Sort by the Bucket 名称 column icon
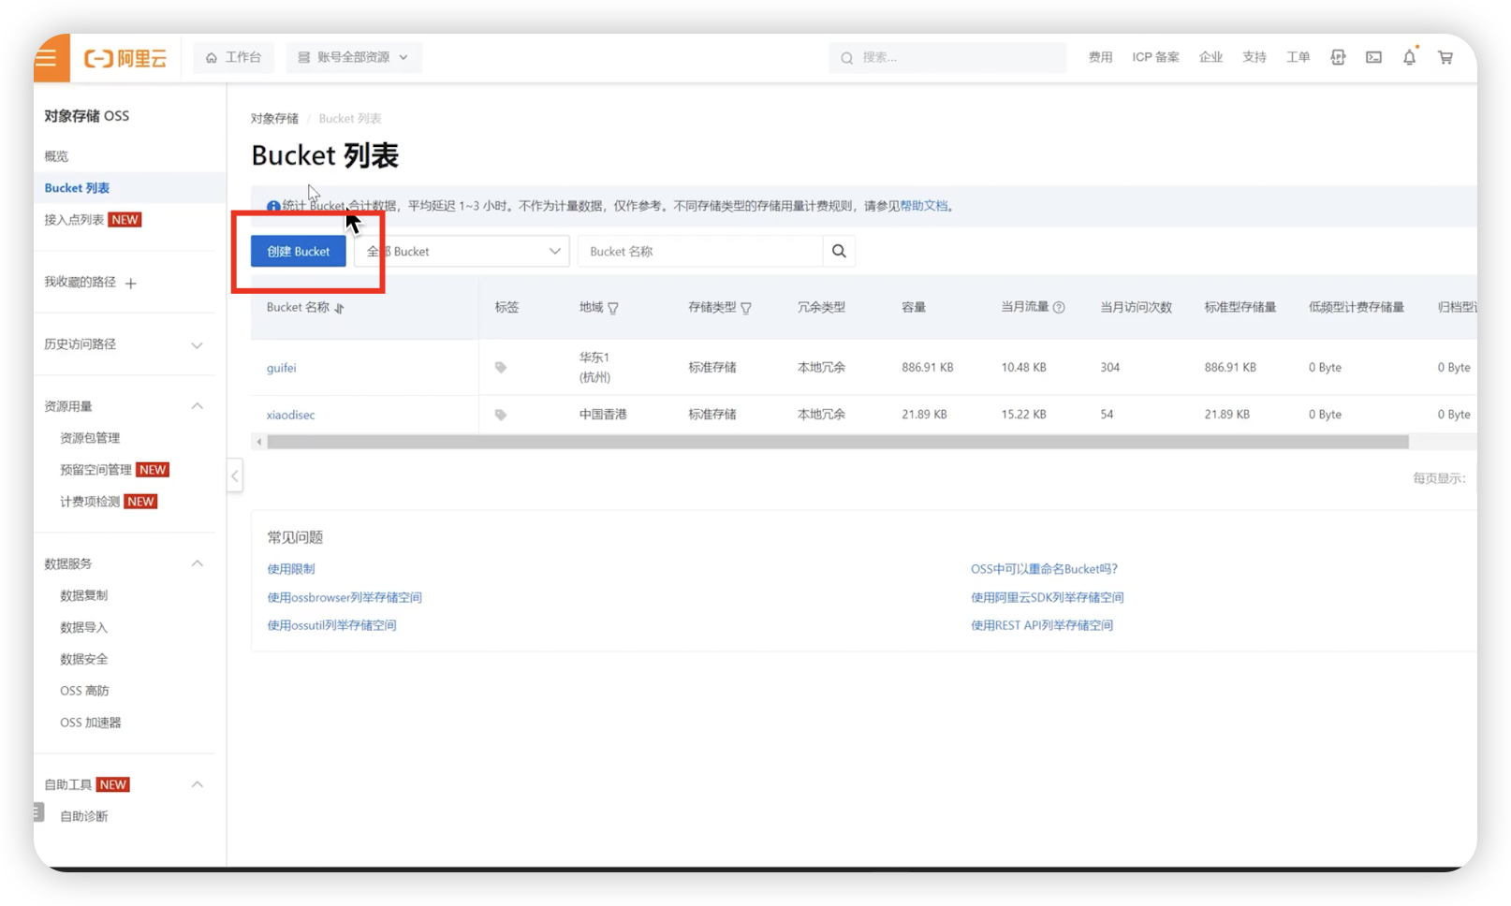 [x=340, y=308]
